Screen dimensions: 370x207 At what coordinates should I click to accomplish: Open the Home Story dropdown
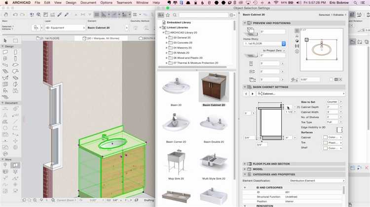pyautogui.click(x=264, y=44)
